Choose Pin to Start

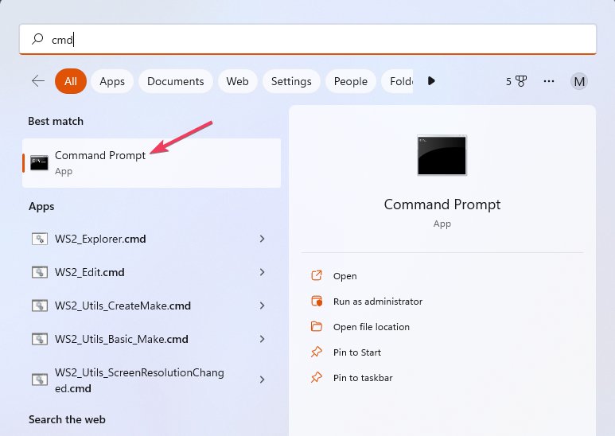(357, 352)
